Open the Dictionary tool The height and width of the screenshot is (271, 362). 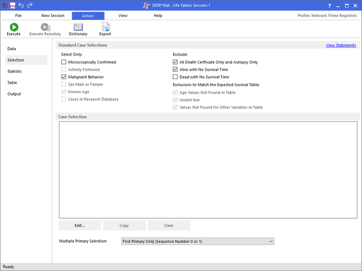pos(78,27)
